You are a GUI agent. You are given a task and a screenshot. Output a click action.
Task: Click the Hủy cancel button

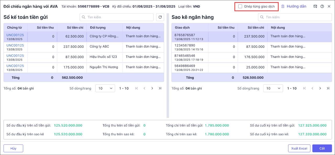[x=13, y=148]
